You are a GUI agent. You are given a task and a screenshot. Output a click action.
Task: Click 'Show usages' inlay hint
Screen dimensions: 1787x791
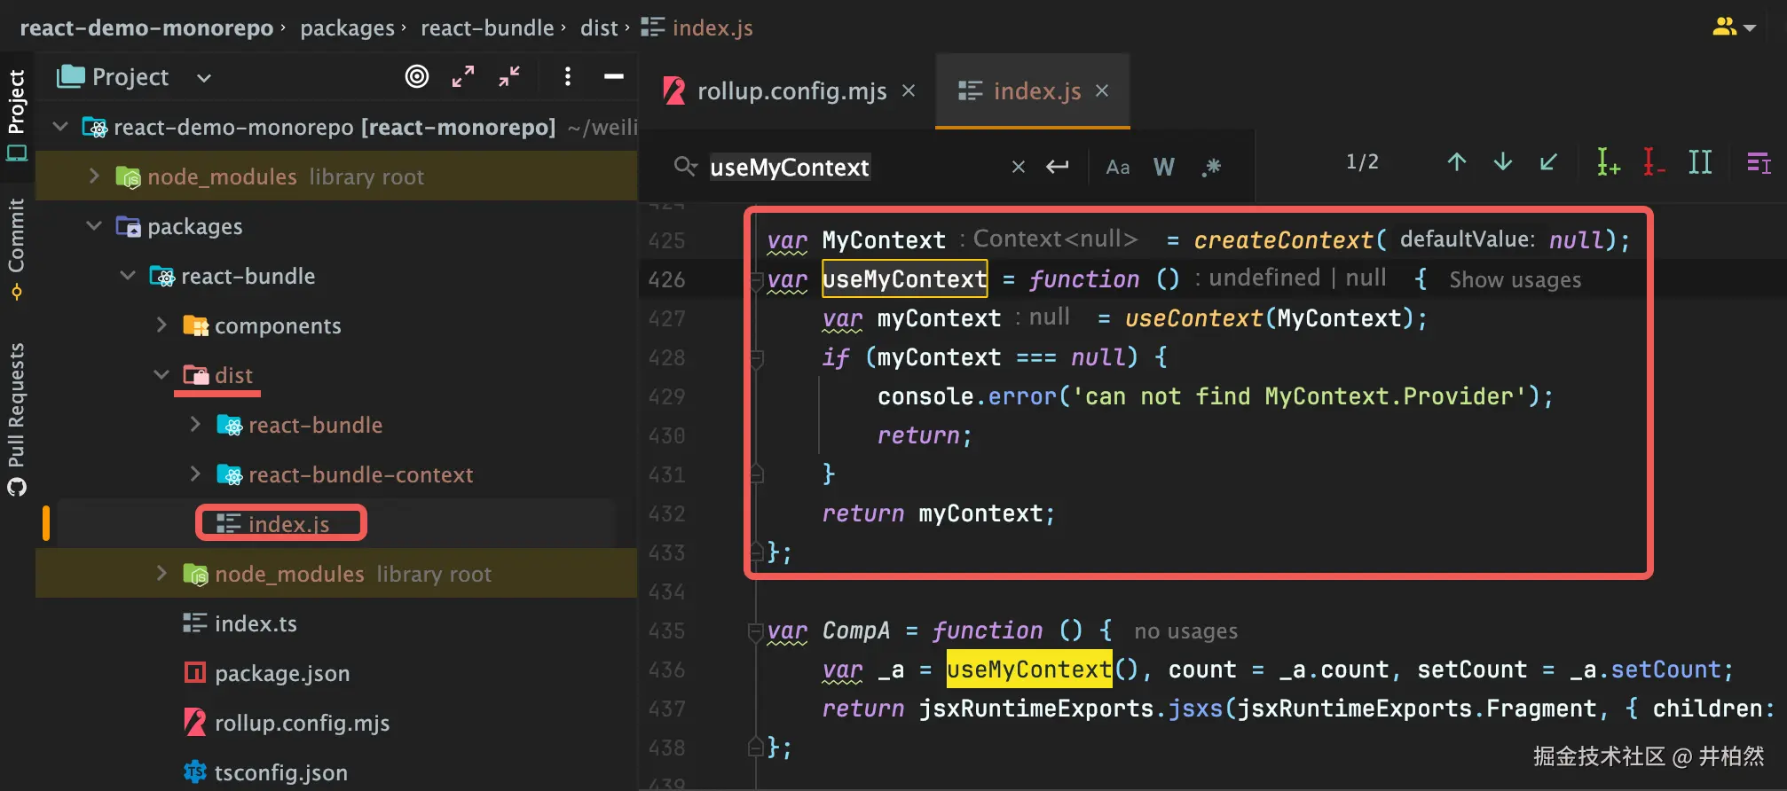[x=1515, y=280]
